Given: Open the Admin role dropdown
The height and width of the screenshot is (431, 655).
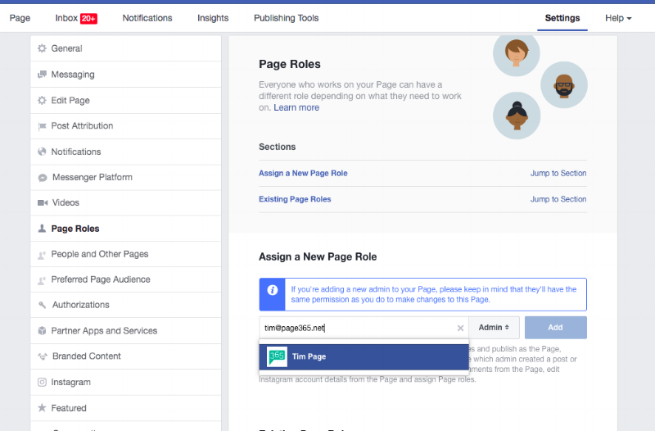Looking at the screenshot, I should [x=494, y=327].
